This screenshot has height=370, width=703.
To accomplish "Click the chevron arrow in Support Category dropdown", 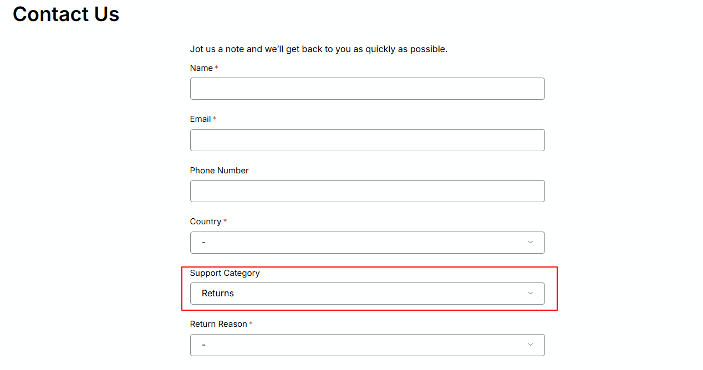I will [530, 293].
